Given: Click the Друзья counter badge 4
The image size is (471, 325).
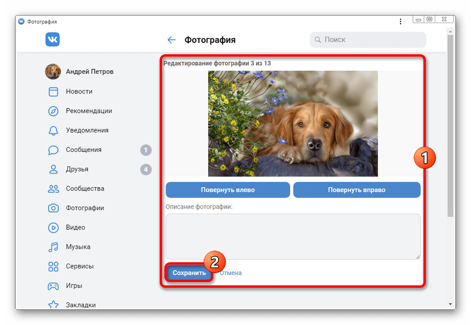Looking at the screenshot, I should click(x=146, y=169).
